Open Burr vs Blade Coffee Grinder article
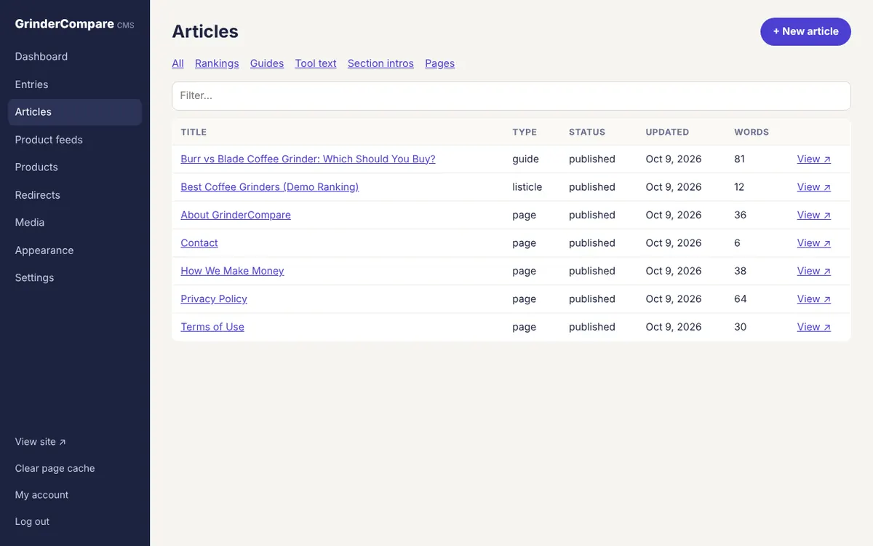Viewport: 873px width, 546px height. click(308, 159)
